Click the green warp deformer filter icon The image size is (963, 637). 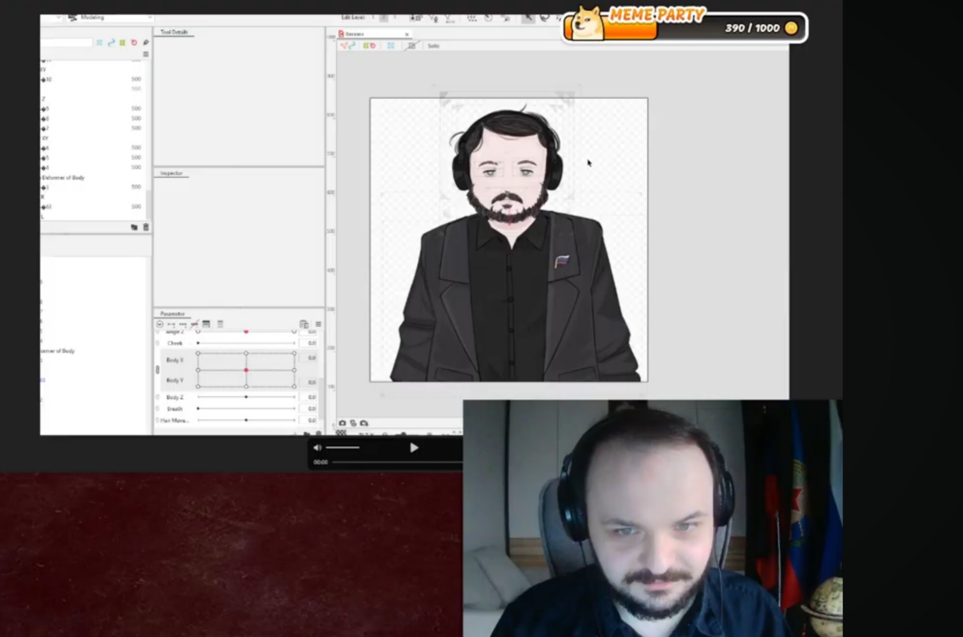tap(122, 43)
